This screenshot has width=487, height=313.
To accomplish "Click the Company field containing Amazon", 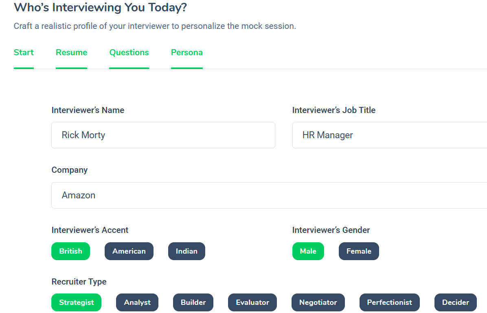I will 269,195.
